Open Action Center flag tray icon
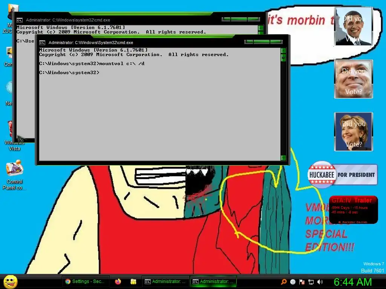 (302, 282)
